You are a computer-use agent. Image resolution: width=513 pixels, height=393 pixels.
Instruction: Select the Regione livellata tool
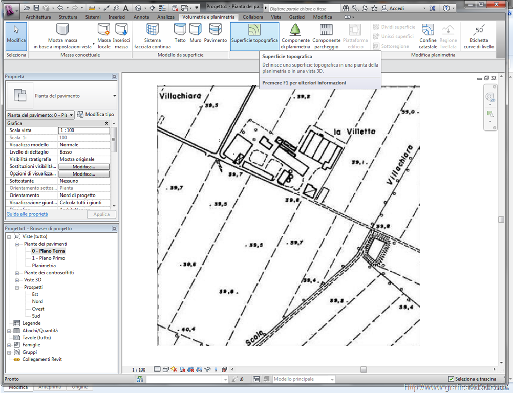448,36
